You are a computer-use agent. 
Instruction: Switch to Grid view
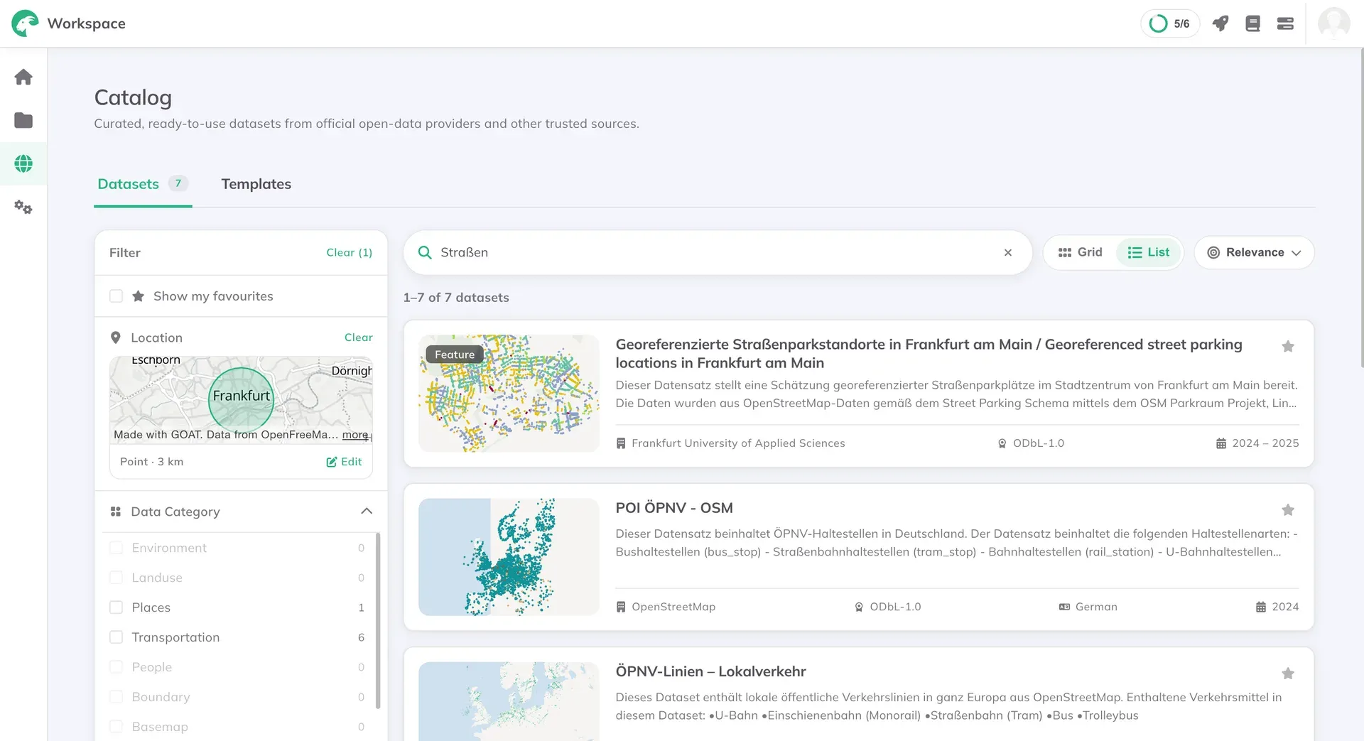click(x=1080, y=252)
